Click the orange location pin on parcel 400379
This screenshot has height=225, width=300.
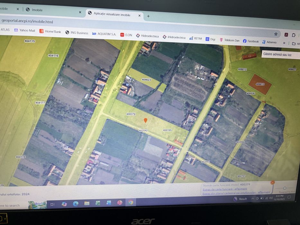point(145,120)
